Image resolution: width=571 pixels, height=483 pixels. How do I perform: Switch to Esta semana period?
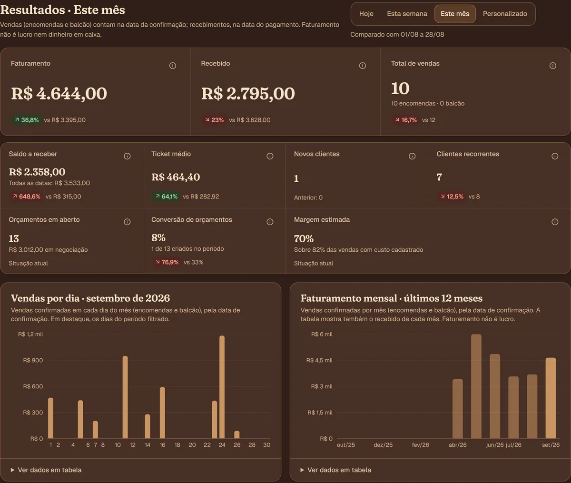tap(407, 14)
